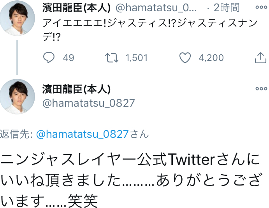Like the tweet with the heart icon

tap(185, 58)
